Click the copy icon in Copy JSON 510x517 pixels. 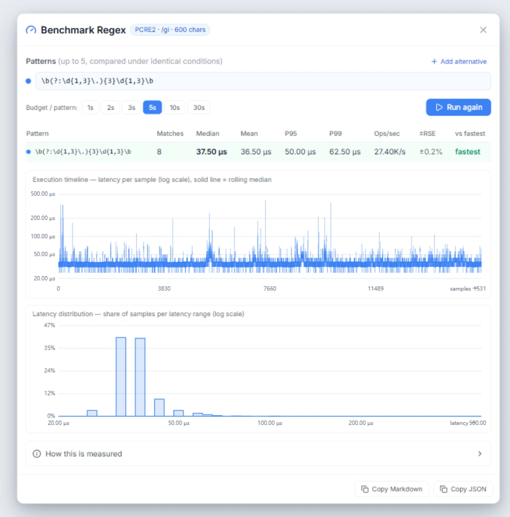[443, 489]
